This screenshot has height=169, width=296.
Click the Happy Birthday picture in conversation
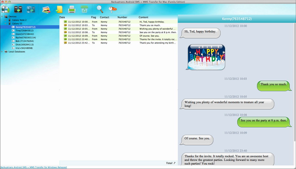pyautogui.click(x=206, y=57)
